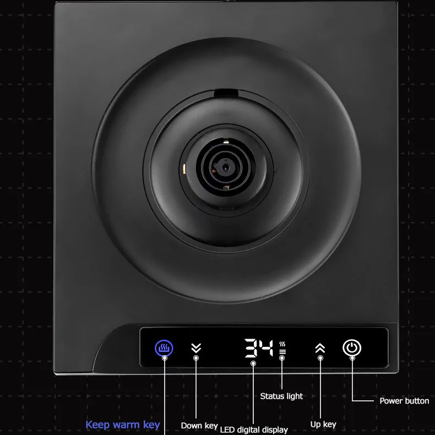
Task: Click the 'Status light' label
Action: click(281, 396)
